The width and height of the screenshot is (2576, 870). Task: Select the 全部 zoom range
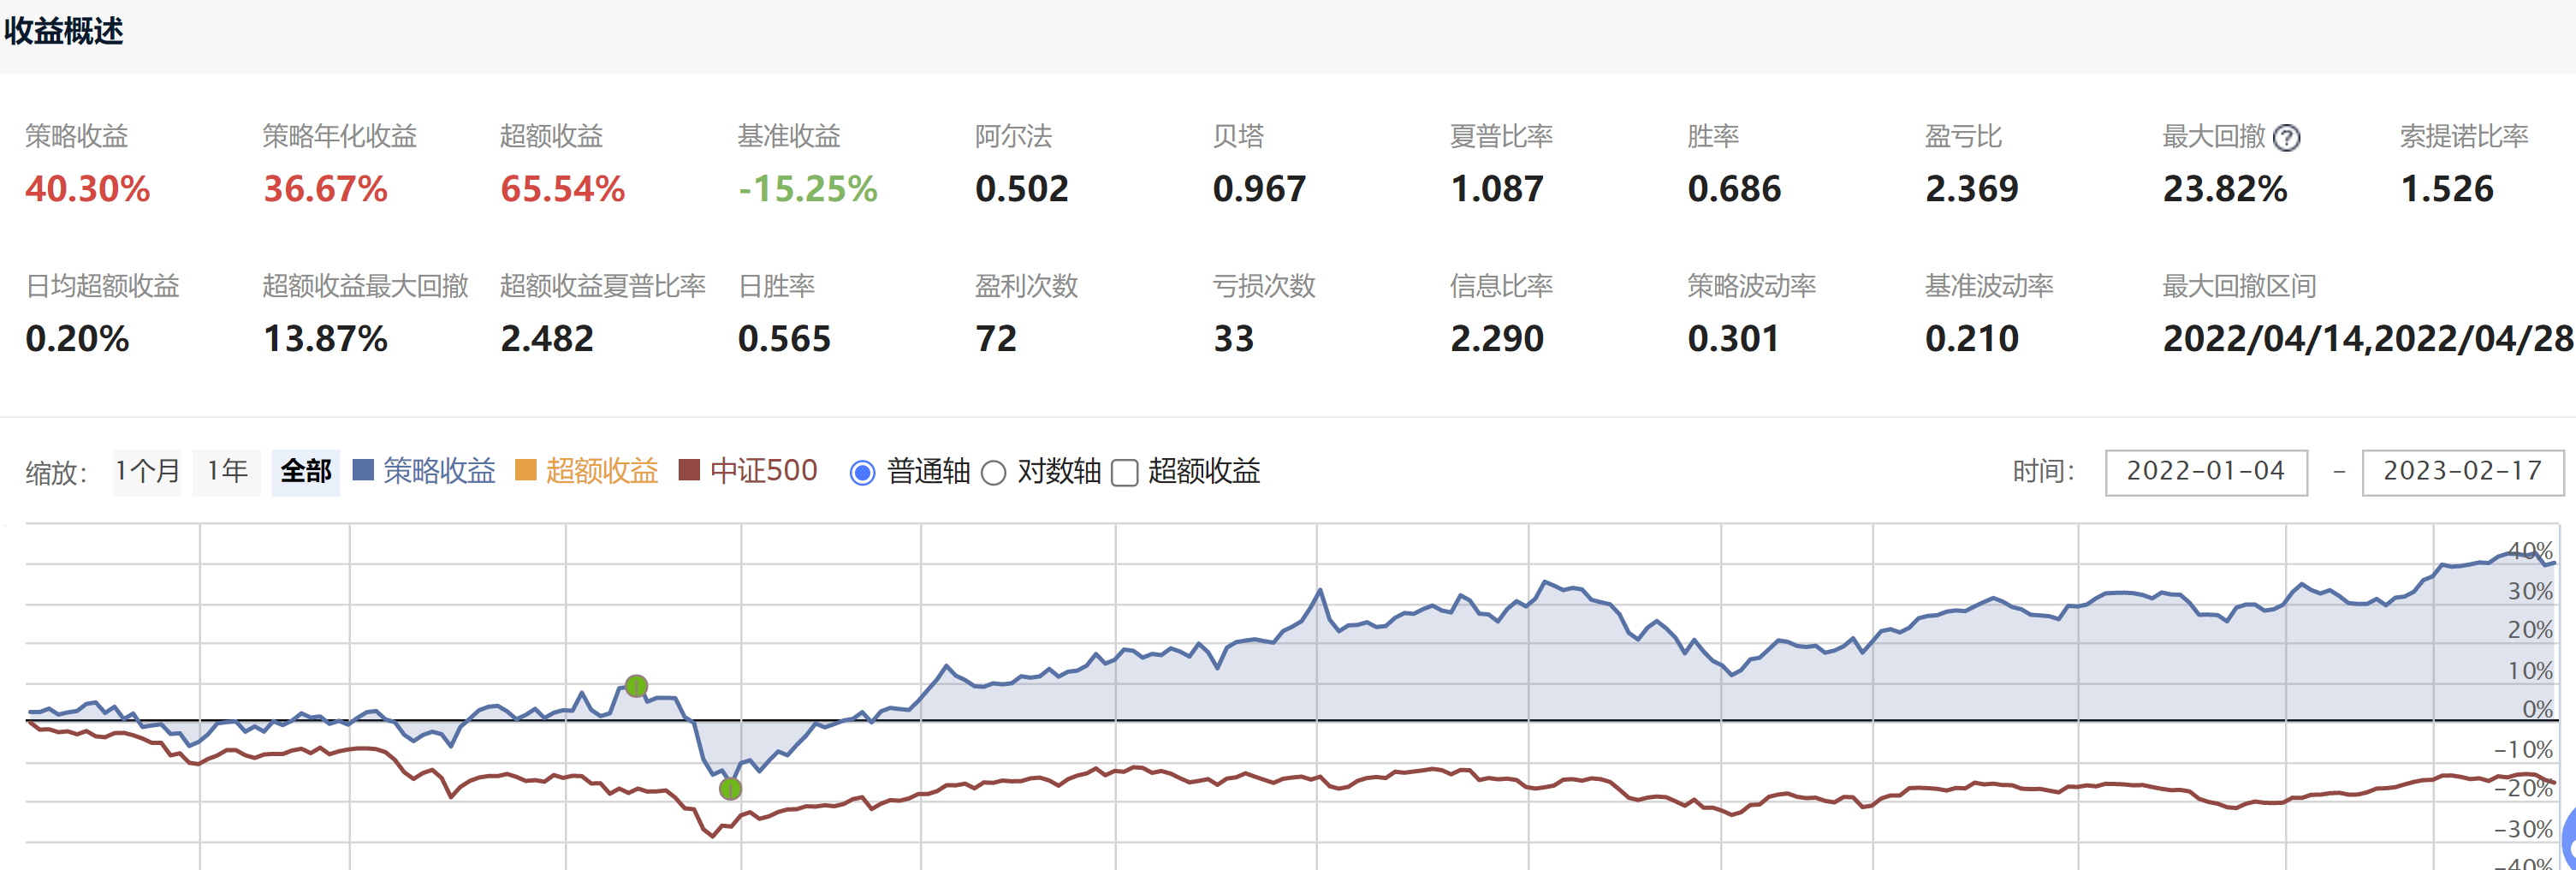click(305, 472)
